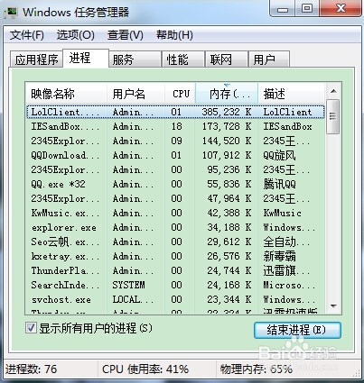Switch to the 联网 tab

(226, 59)
